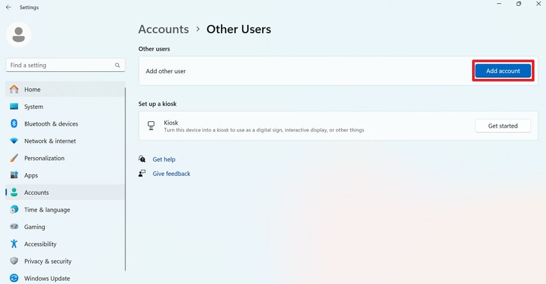Click the back arrow in Settings title bar

(x=9, y=7)
